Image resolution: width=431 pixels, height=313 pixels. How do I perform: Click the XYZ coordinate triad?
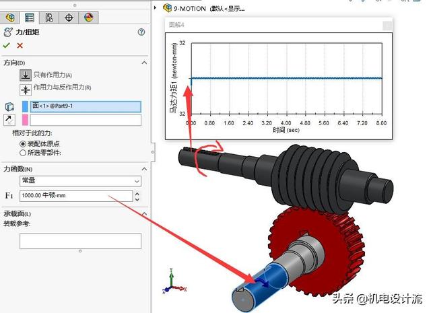[174, 281]
